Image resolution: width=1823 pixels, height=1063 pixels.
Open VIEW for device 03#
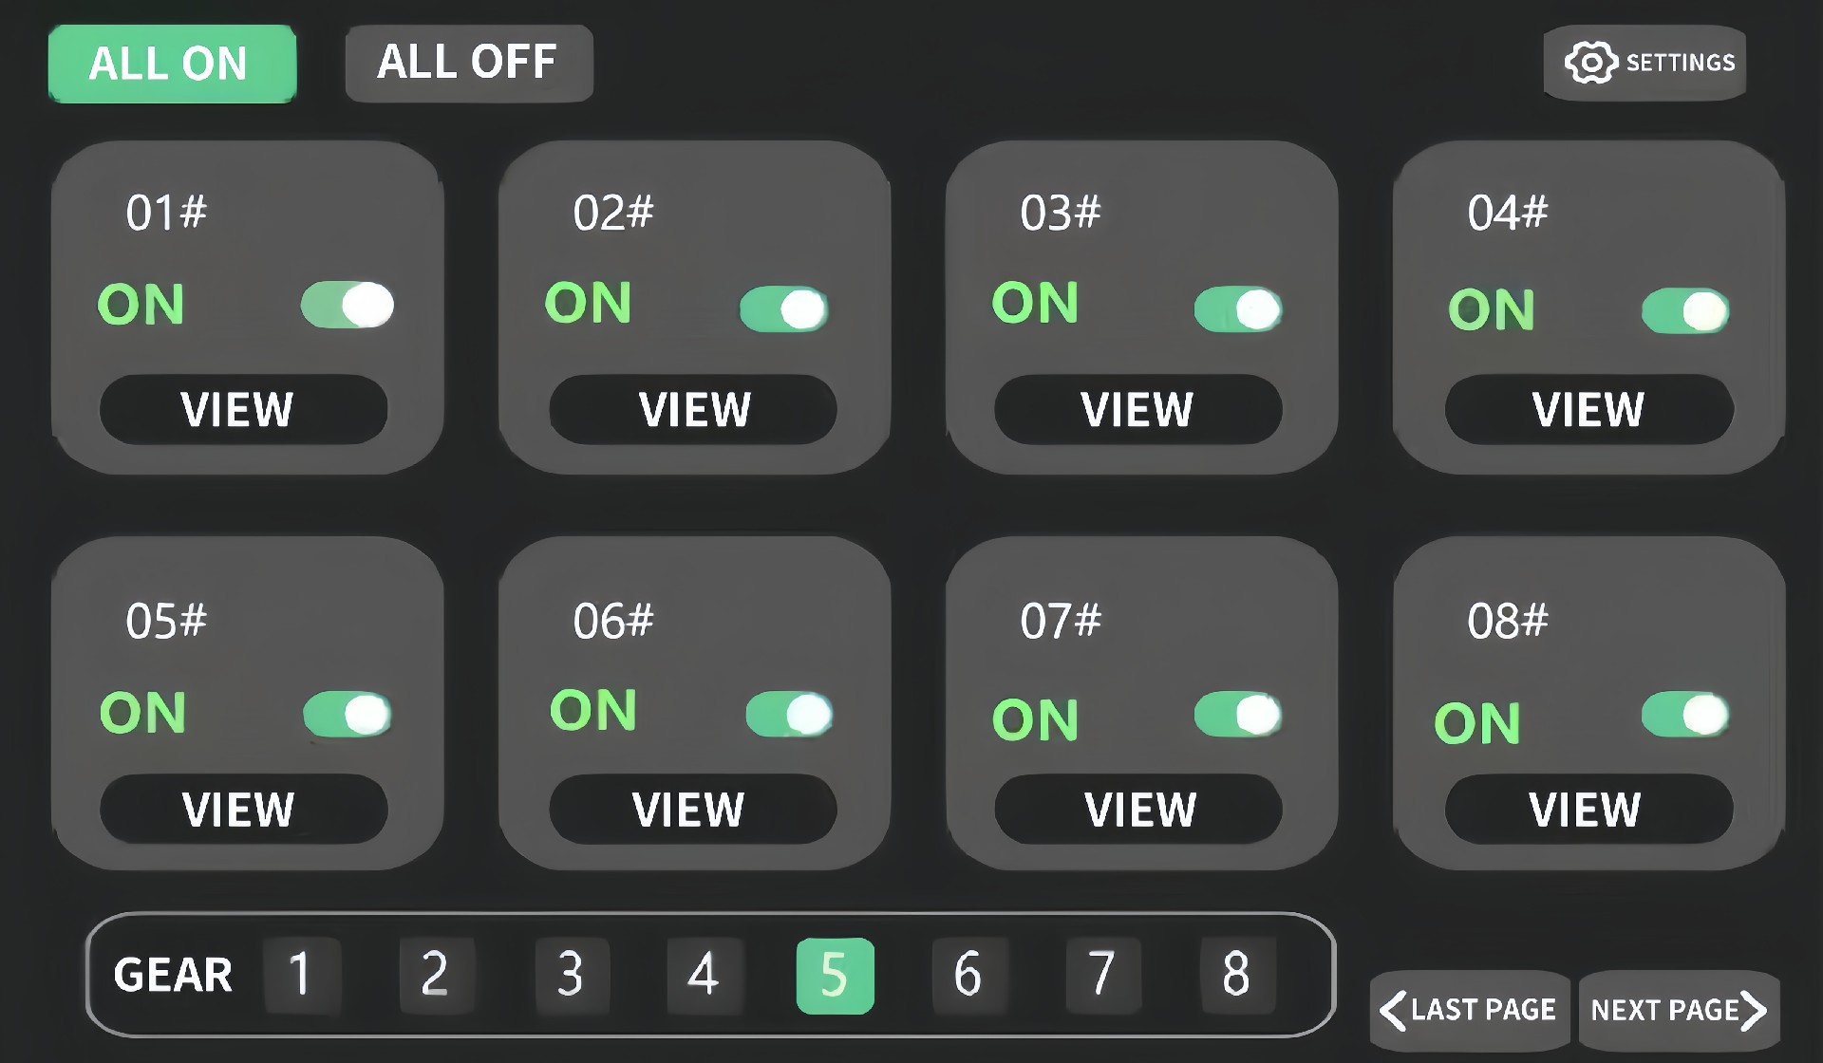pos(1137,410)
